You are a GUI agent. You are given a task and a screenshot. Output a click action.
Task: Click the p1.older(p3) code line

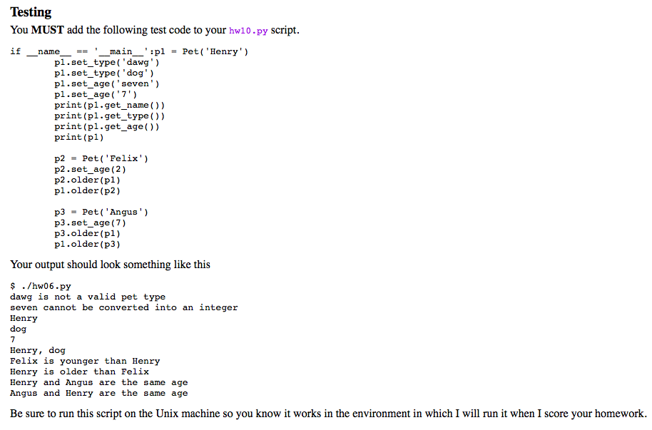(x=87, y=244)
